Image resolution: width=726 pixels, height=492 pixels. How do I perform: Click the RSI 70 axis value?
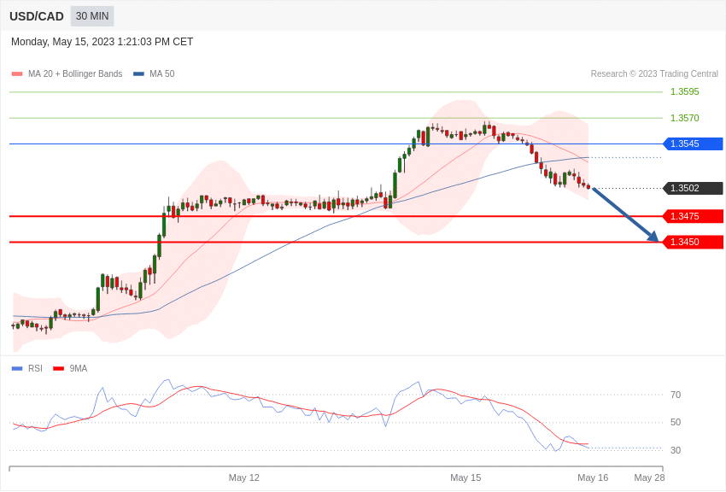pos(676,395)
